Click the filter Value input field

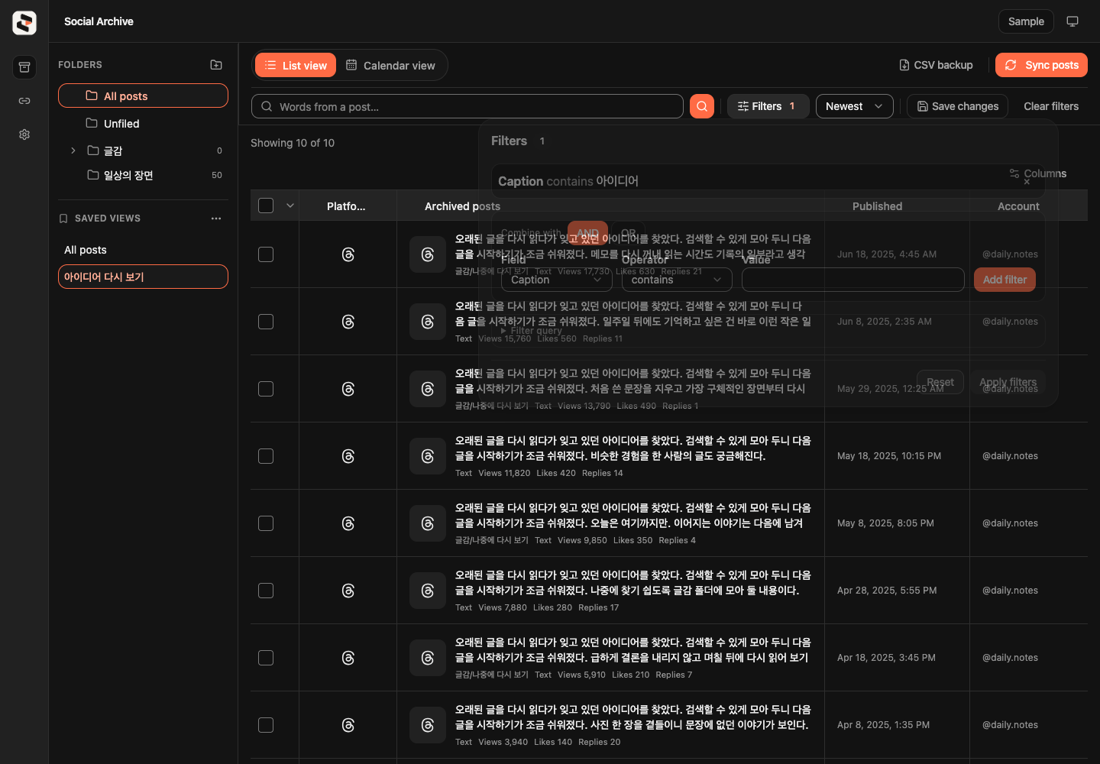[853, 280]
